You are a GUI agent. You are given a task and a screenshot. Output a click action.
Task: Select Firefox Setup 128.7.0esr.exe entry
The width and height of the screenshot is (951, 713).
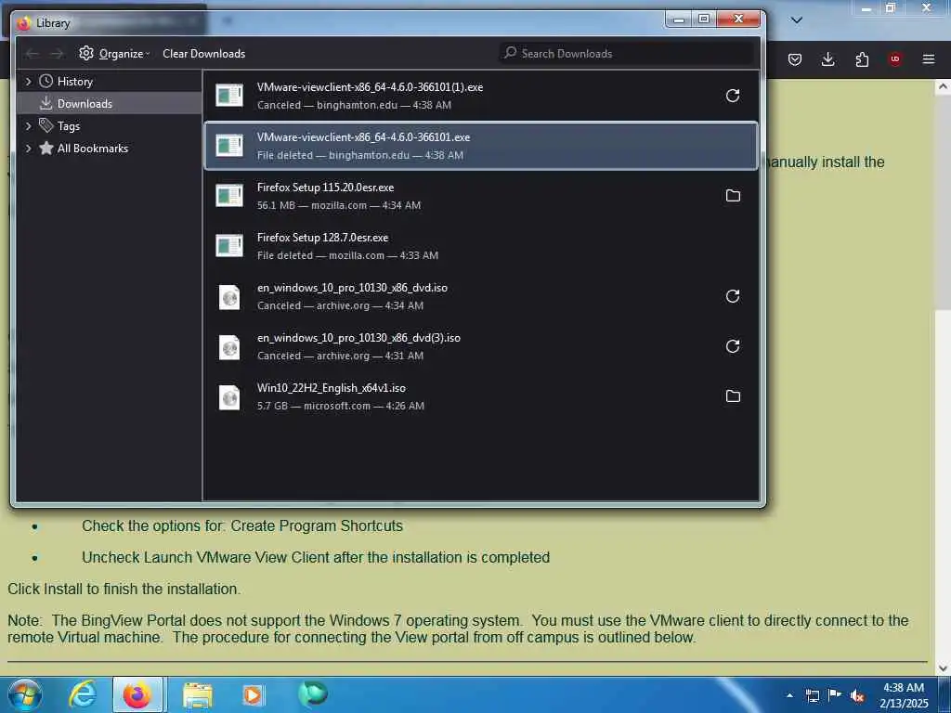pos(480,246)
